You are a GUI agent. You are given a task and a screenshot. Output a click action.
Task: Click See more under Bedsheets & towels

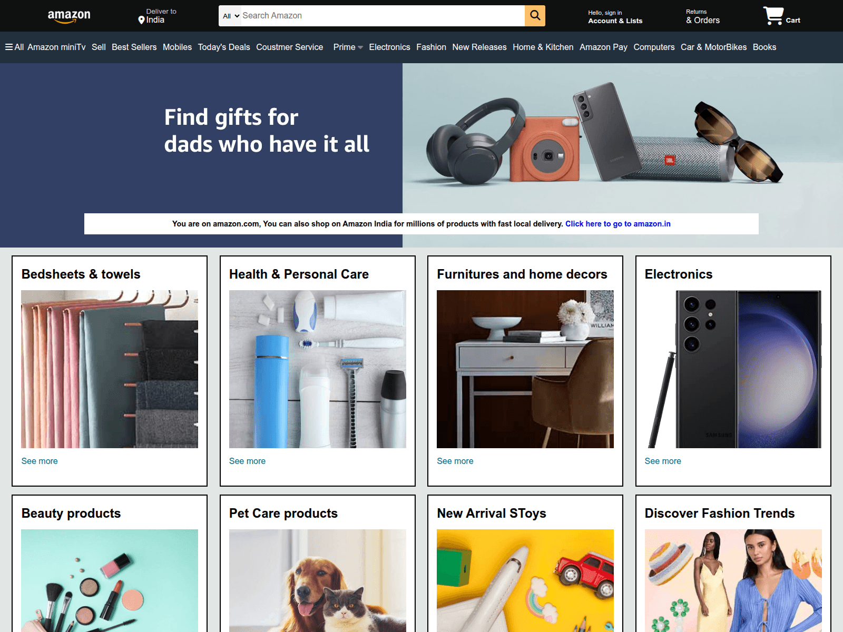pyautogui.click(x=40, y=461)
